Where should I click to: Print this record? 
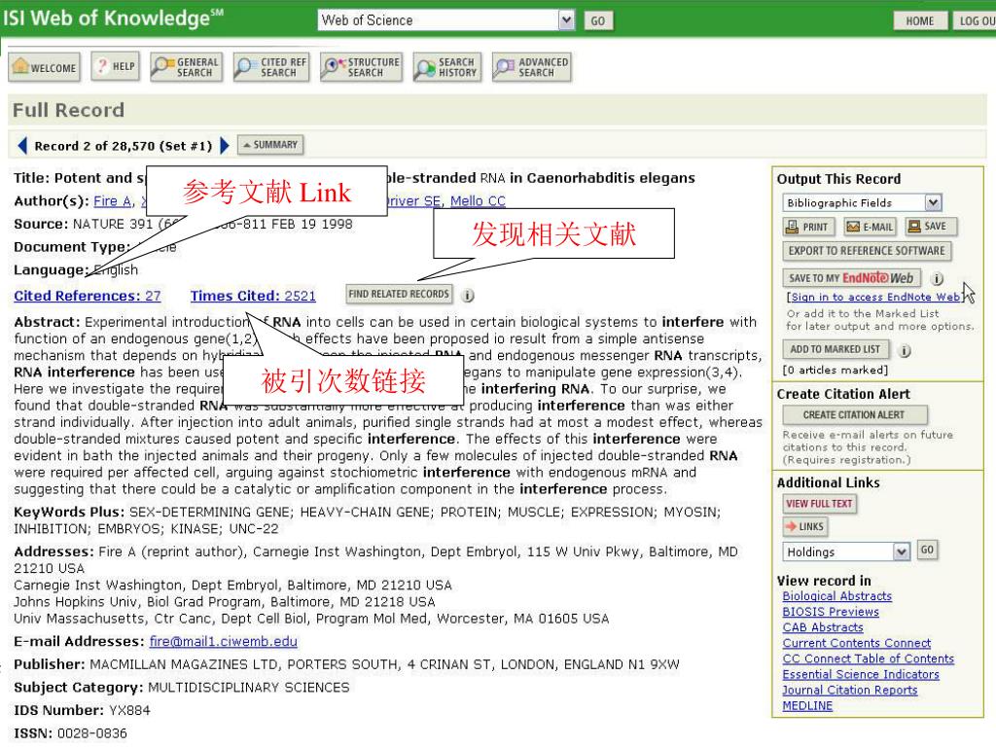pos(808,227)
